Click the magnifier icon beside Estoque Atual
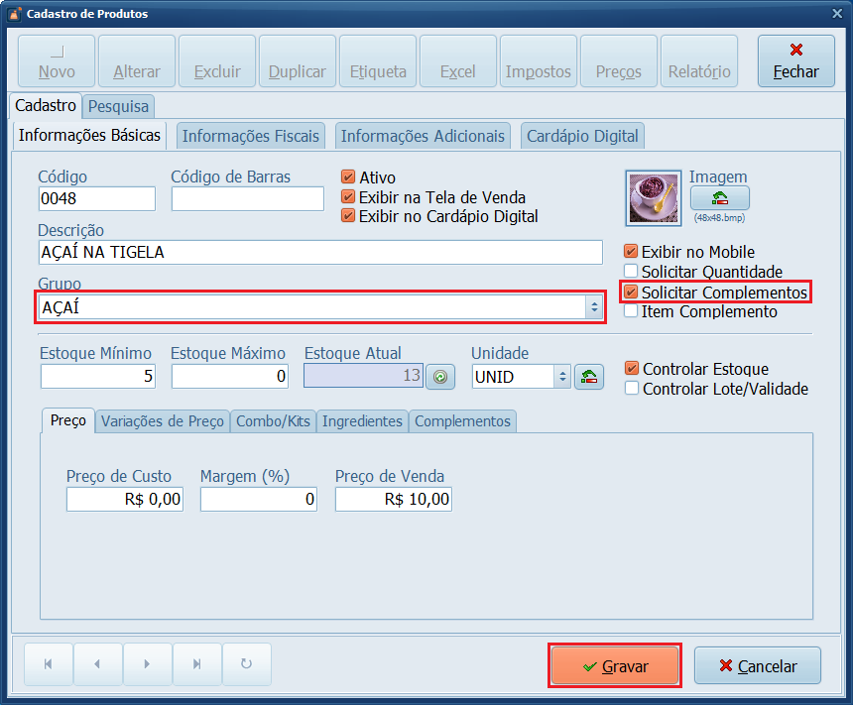 (x=439, y=377)
